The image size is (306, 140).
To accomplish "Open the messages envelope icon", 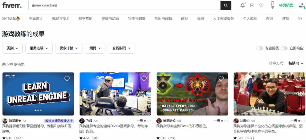I will 252,5.
